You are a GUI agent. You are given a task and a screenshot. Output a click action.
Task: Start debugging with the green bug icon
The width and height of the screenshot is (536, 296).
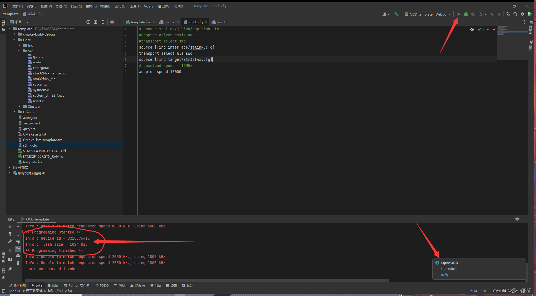tap(466, 14)
